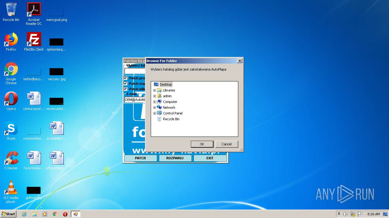Click the system clock 8:26 AM
389x218 pixels.
[x=374, y=214]
